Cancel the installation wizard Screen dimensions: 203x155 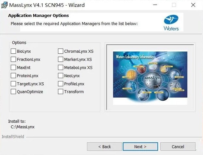[178, 147]
